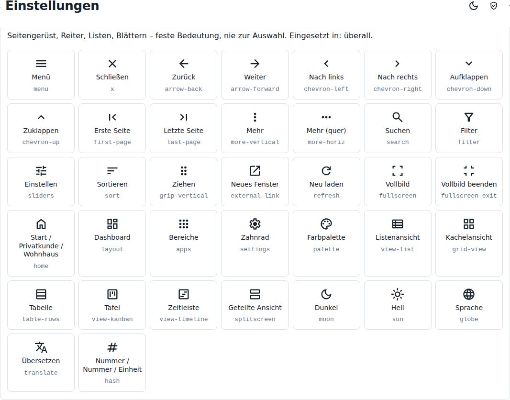Select the Vollbild fullscreen icon tile
This screenshot has height=400, width=510.
398,181
